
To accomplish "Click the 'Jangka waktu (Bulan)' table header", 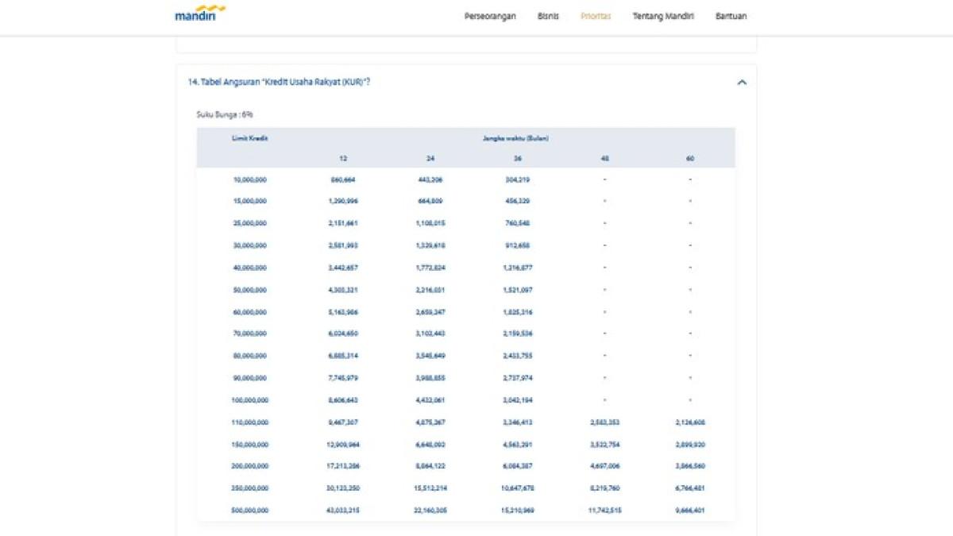I will pos(515,138).
